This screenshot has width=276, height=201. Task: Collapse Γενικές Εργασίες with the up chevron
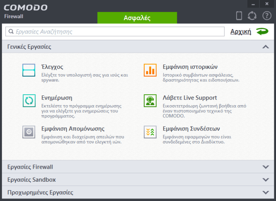(x=266, y=47)
